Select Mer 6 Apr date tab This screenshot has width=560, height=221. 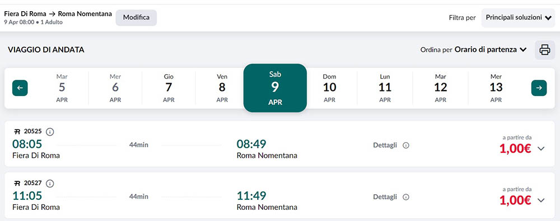[x=115, y=88]
